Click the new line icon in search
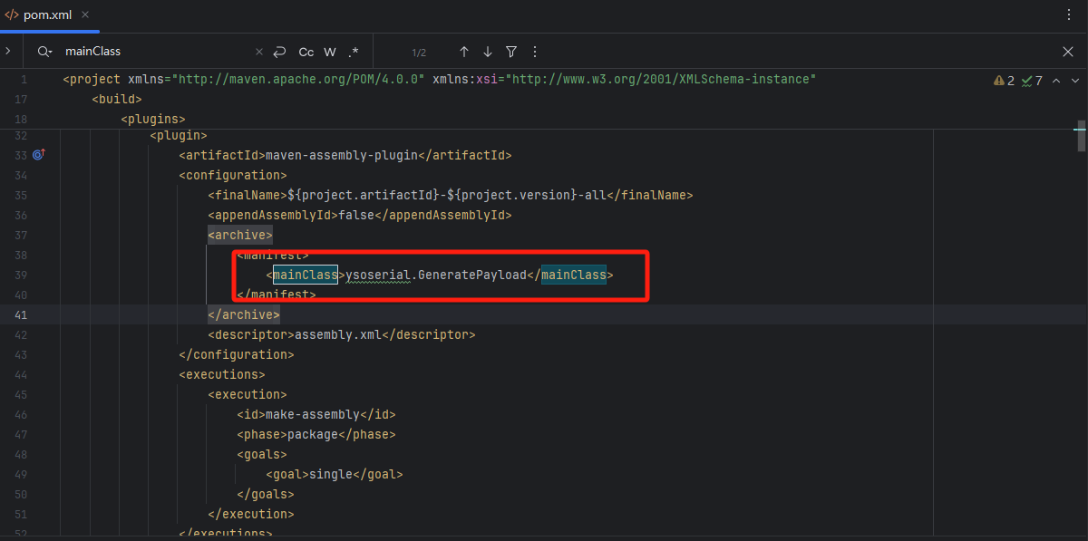Image resolution: width=1088 pixels, height=541 pixels. [x=279, y=52]
